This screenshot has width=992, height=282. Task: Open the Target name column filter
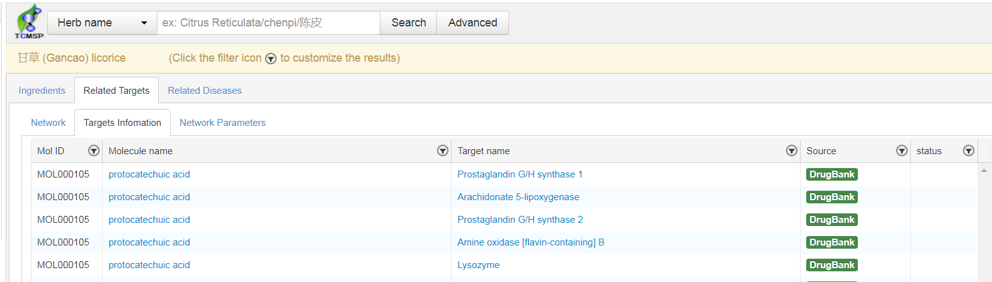[792, 150]
